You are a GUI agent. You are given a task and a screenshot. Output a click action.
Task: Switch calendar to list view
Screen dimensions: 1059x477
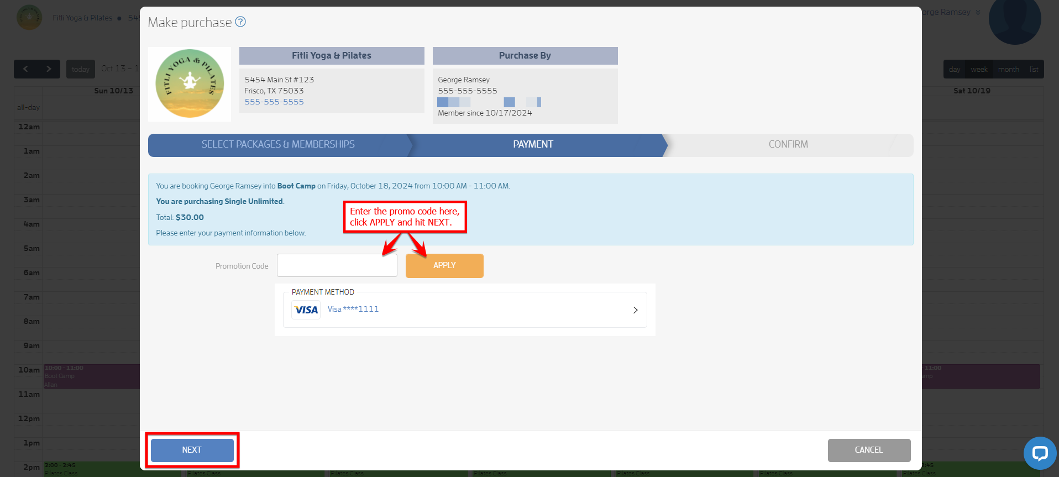pos(1034,69)
